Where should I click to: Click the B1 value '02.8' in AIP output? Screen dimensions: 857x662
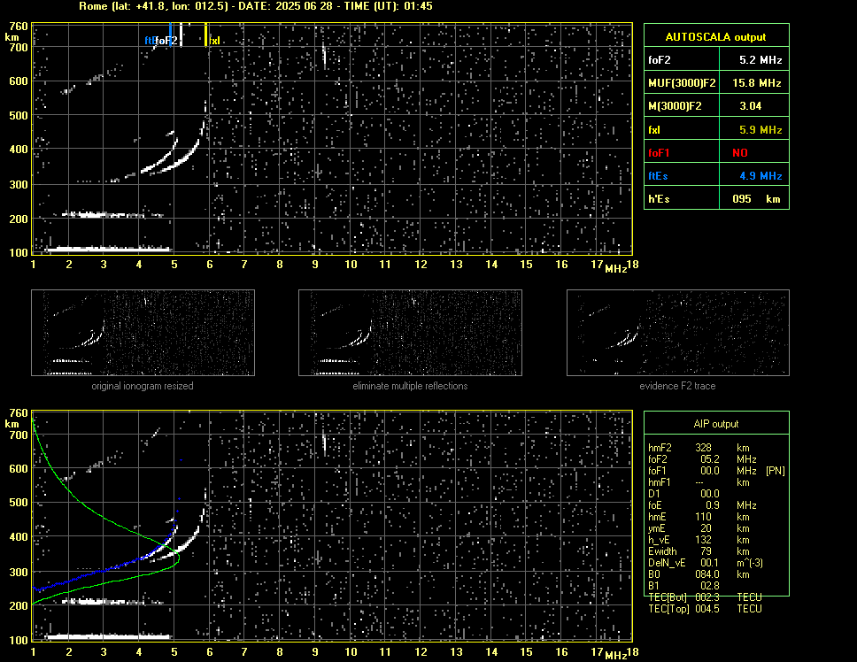[x=709, y=586]
